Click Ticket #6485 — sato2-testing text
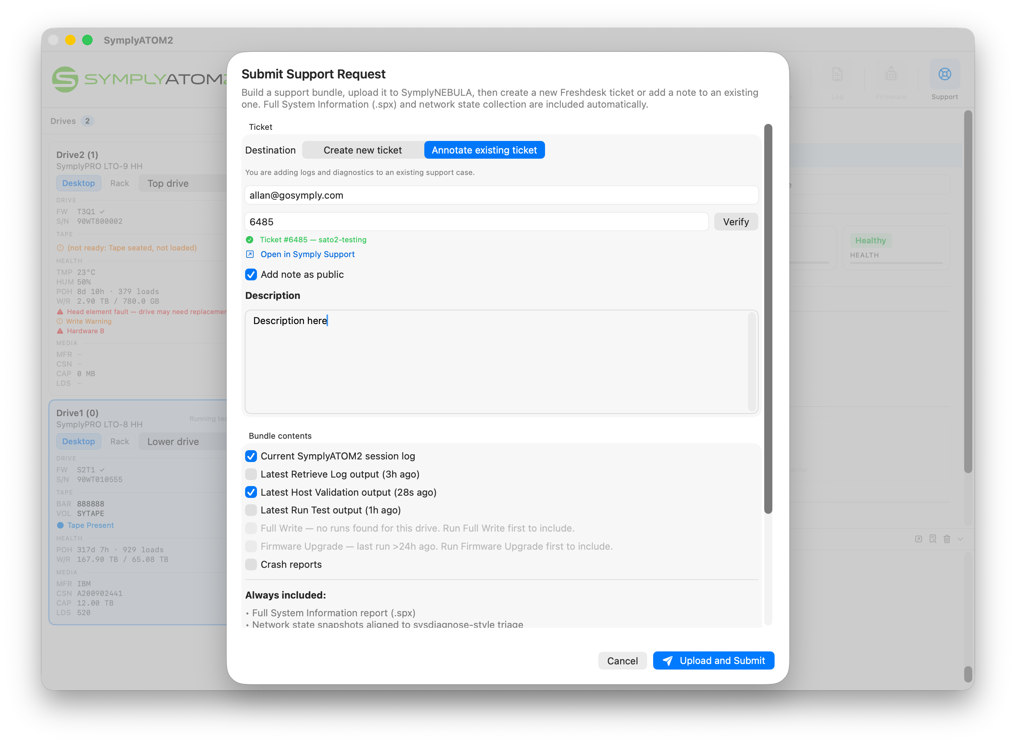 [x=313, y=240]
